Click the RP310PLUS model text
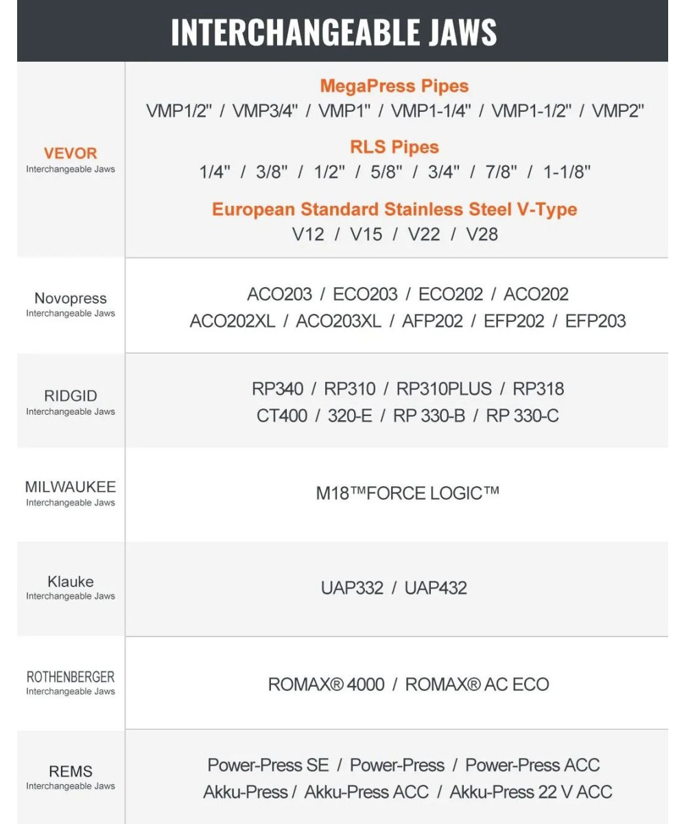Viewport: 686px width, 824px height. coord(444,389)
